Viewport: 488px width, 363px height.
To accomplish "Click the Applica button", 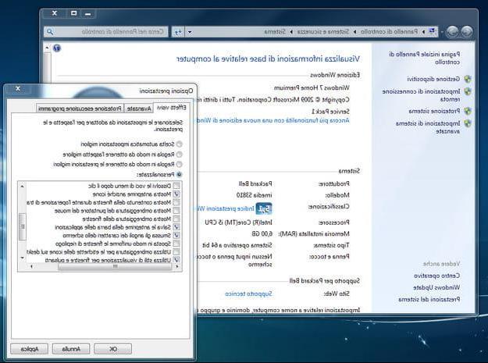I will pyautogui.click(x=29, y=349).
